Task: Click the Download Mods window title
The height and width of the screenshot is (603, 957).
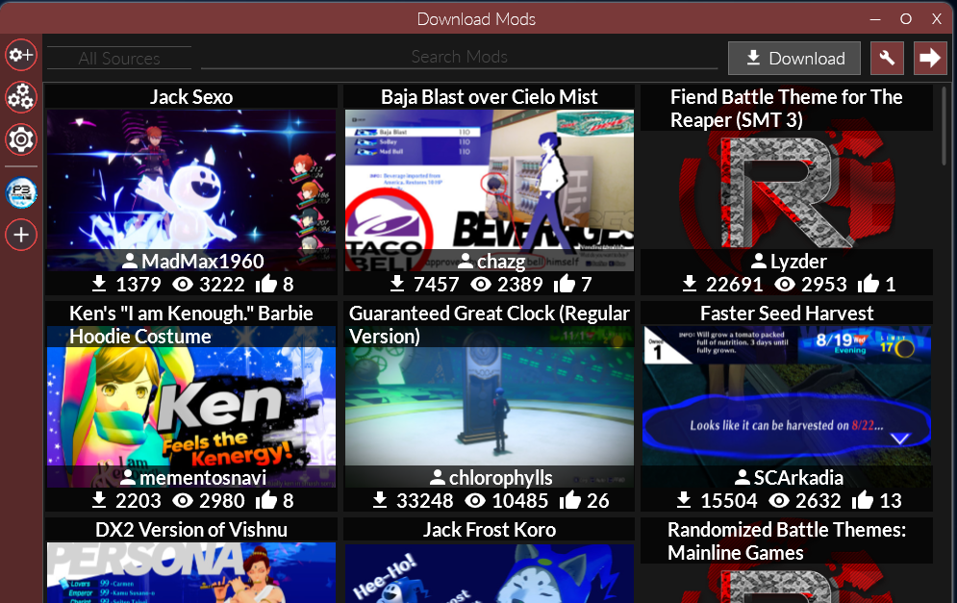Action: [x=476, y=19]
